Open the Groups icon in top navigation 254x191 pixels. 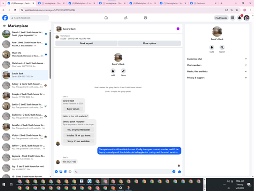point(145,18)
